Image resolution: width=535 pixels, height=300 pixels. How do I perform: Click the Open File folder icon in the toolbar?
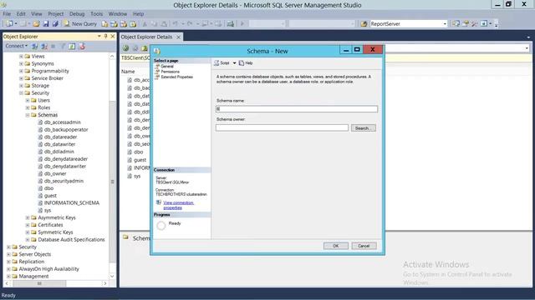click(36, 24)
